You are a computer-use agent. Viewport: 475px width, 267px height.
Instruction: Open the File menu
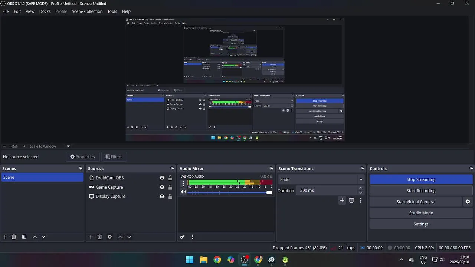[6, 11]
